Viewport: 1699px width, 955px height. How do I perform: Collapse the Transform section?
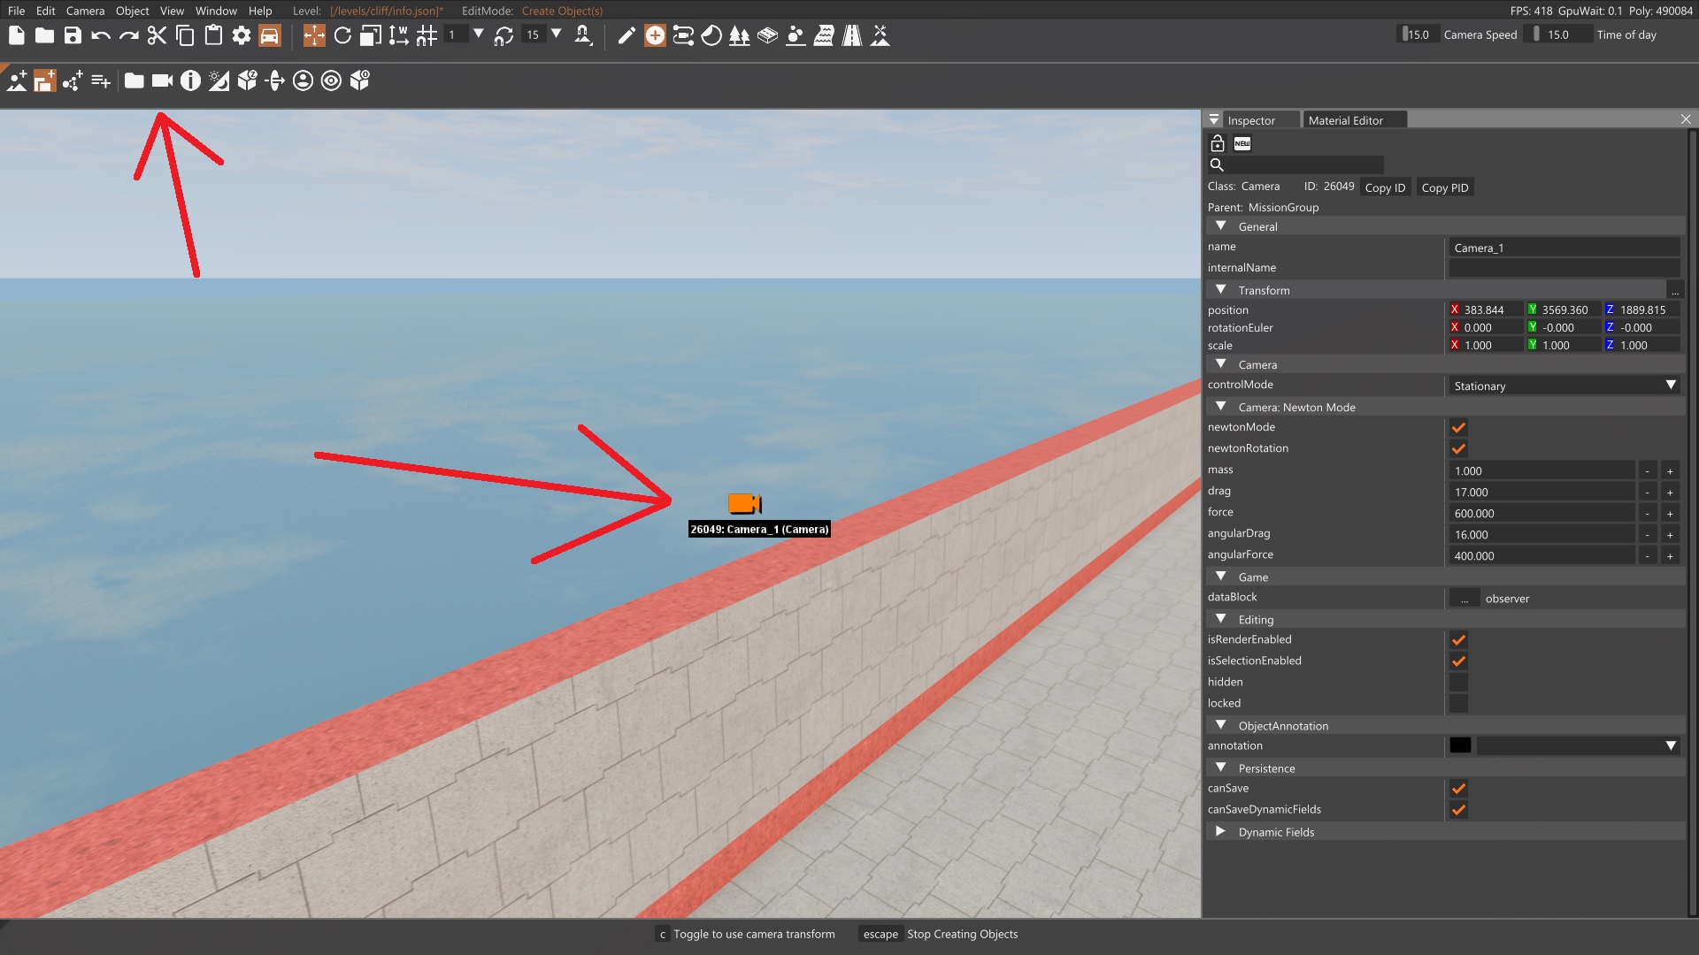[1222, 289]
